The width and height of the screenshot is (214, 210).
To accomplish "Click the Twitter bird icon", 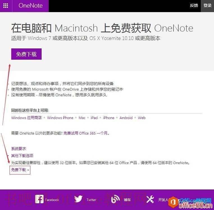I will 78,199.
